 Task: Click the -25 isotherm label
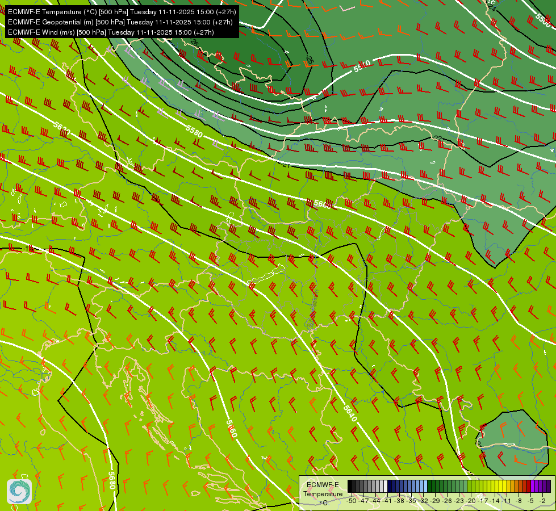[x=309, y=61]
